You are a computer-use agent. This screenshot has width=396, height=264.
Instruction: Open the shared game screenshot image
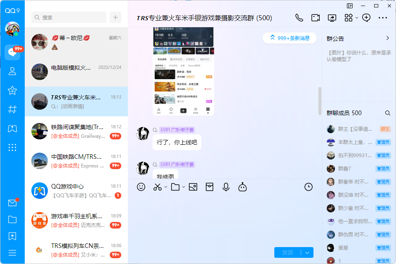coord(183,71)
